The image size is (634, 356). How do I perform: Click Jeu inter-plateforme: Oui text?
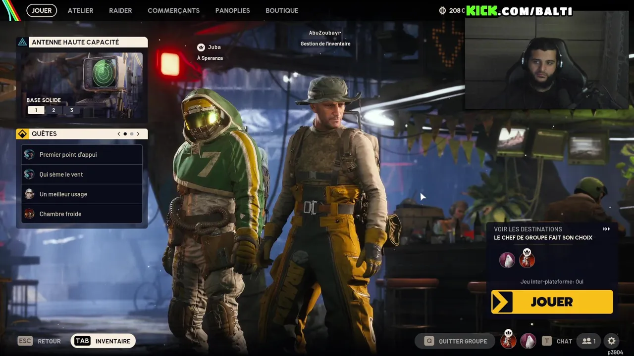[552, 282]
